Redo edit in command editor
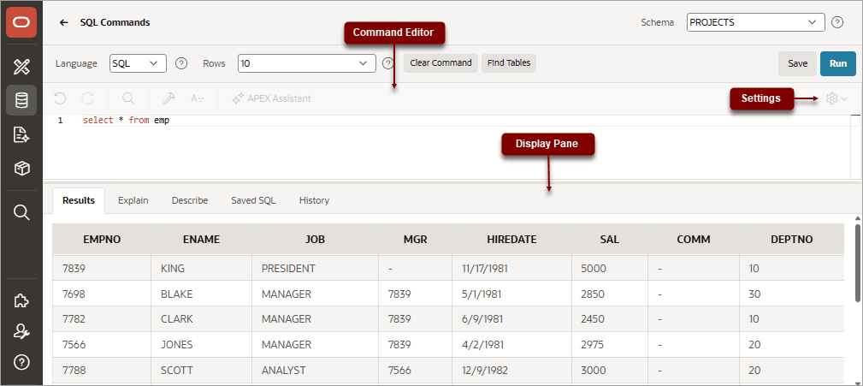 pos(87,98)
